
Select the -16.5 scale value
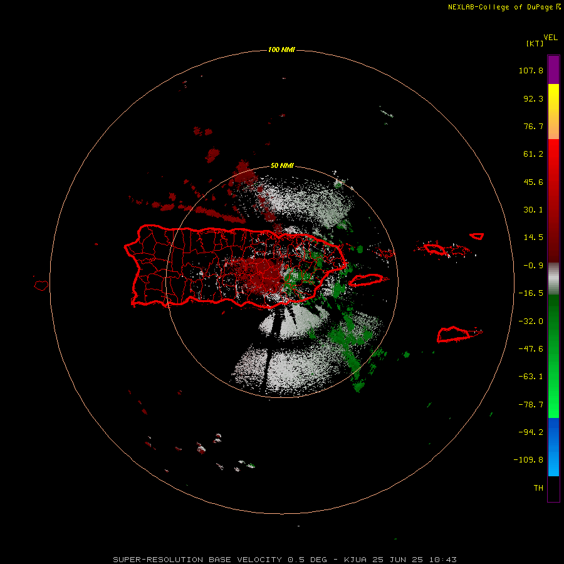coord(531,293)
